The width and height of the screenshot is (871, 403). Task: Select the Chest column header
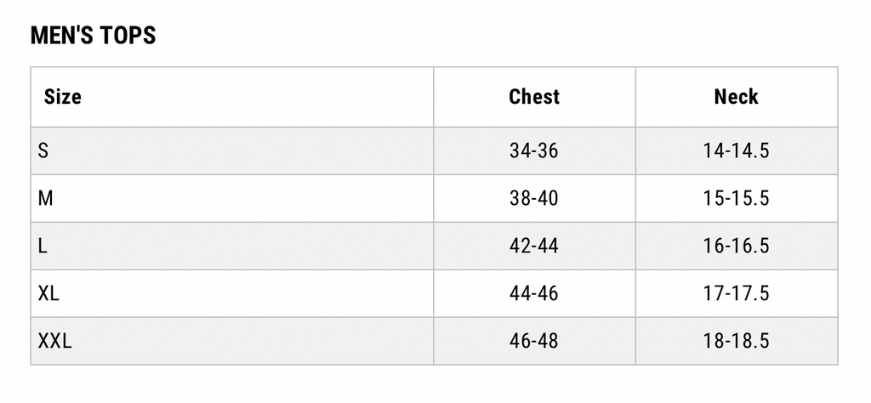[534, 97]
